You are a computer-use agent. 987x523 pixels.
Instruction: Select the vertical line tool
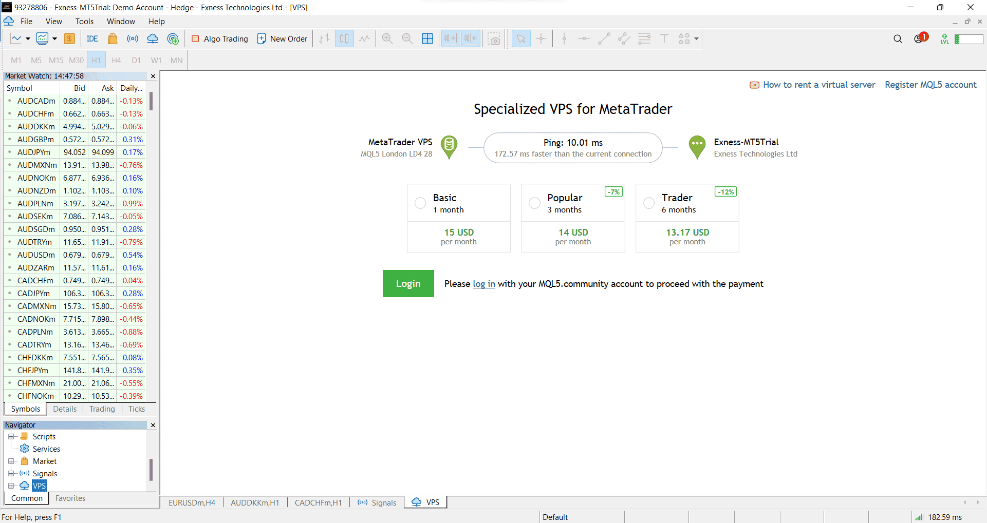point(564,38)
